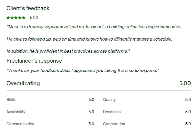This screenshot has width=195, height=138.
Task: Select the Client's feedback heading
Action: pyautogui.click(x=28, y=8)
